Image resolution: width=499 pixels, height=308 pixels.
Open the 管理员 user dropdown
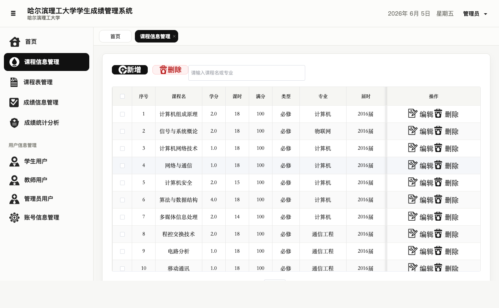[x=475, y=14]
